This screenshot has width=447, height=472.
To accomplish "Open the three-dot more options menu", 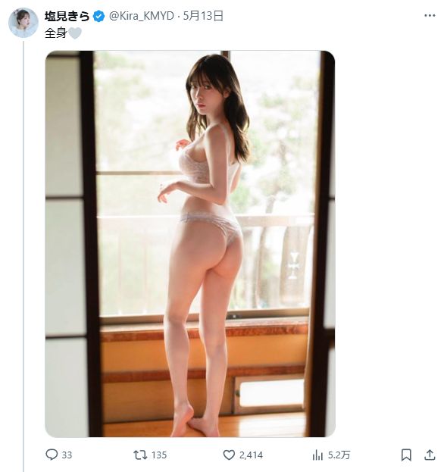I will 430,16.
